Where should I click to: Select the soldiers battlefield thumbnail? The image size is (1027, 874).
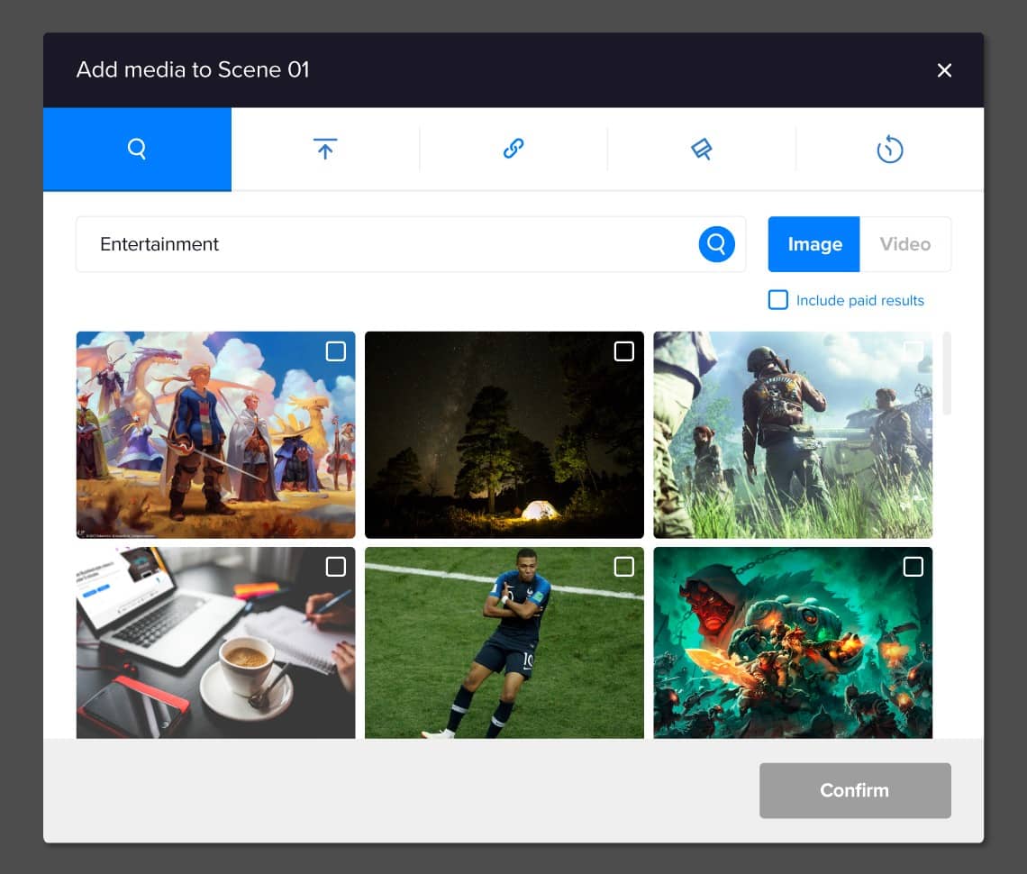click(x=793, y=435)
